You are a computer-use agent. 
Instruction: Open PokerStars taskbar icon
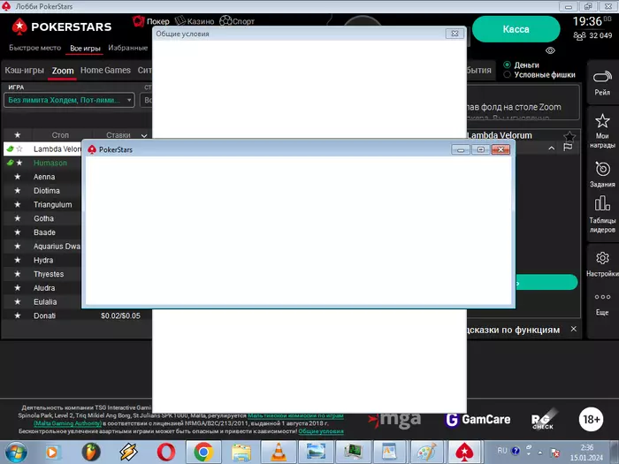(464, 453)
